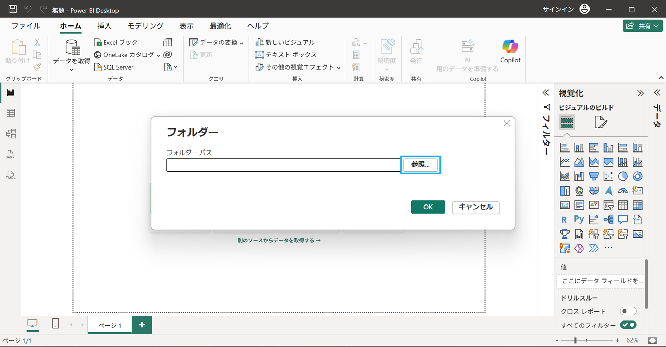Open the DAX query view from the sidebar
The image size is (666, 347).
[10, 155]
